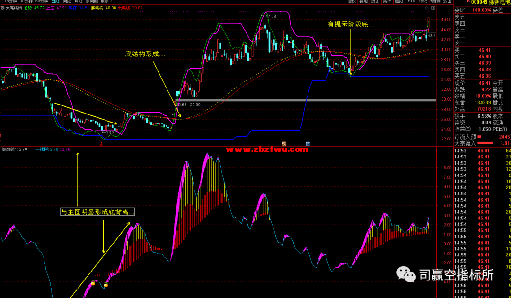Click the 财 marker icon on chart
Viewport: 511px width, 298px height.
click(x=308, y=144)
